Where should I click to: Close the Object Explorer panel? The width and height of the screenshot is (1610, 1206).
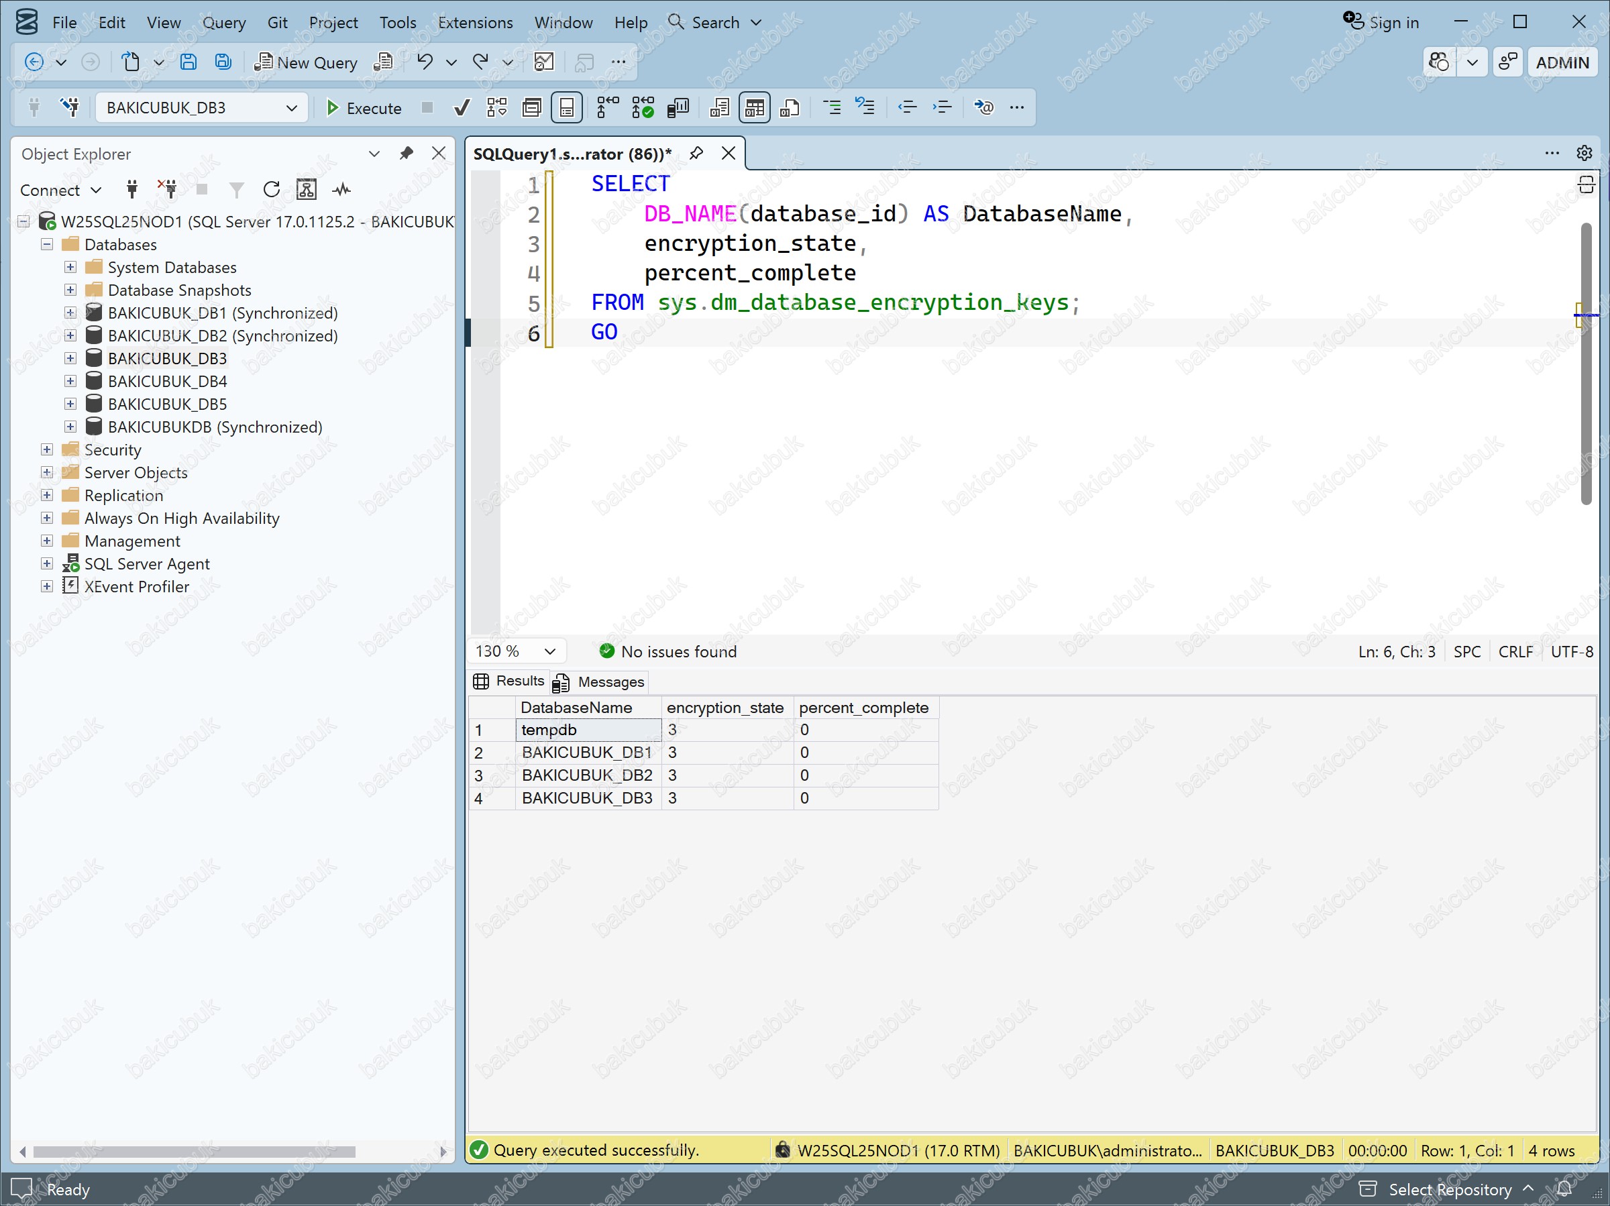point(438,154)
